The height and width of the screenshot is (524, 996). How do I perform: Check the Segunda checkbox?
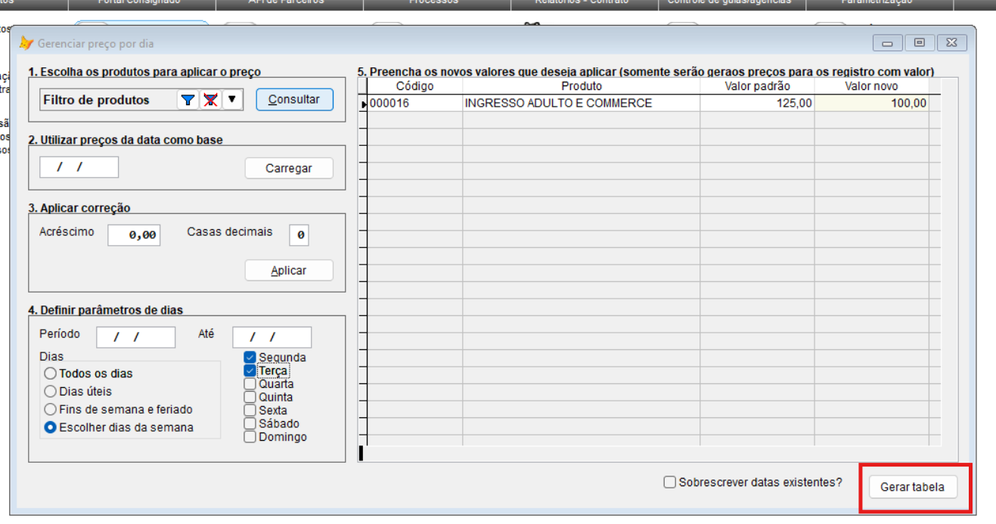click(250, 358)
